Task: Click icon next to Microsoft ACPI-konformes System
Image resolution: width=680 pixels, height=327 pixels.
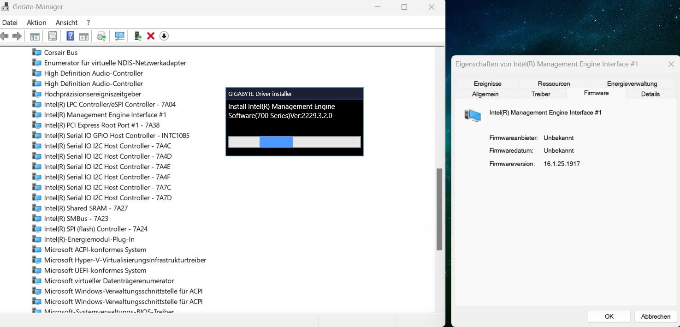Action: pyautogui.click(x=37, y=250)
